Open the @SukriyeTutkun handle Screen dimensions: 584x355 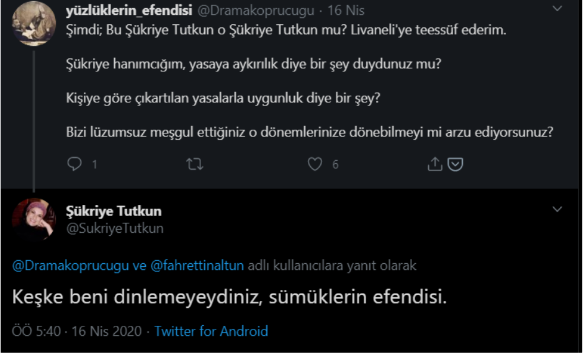coord(115,228)
